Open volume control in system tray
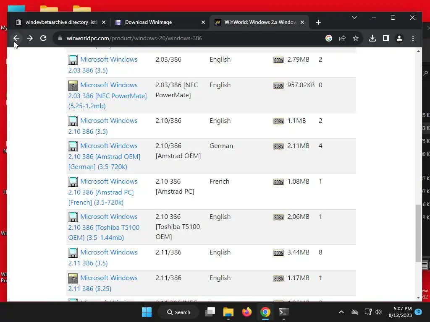This screenshot has height=322, width=430. point(378,312)
